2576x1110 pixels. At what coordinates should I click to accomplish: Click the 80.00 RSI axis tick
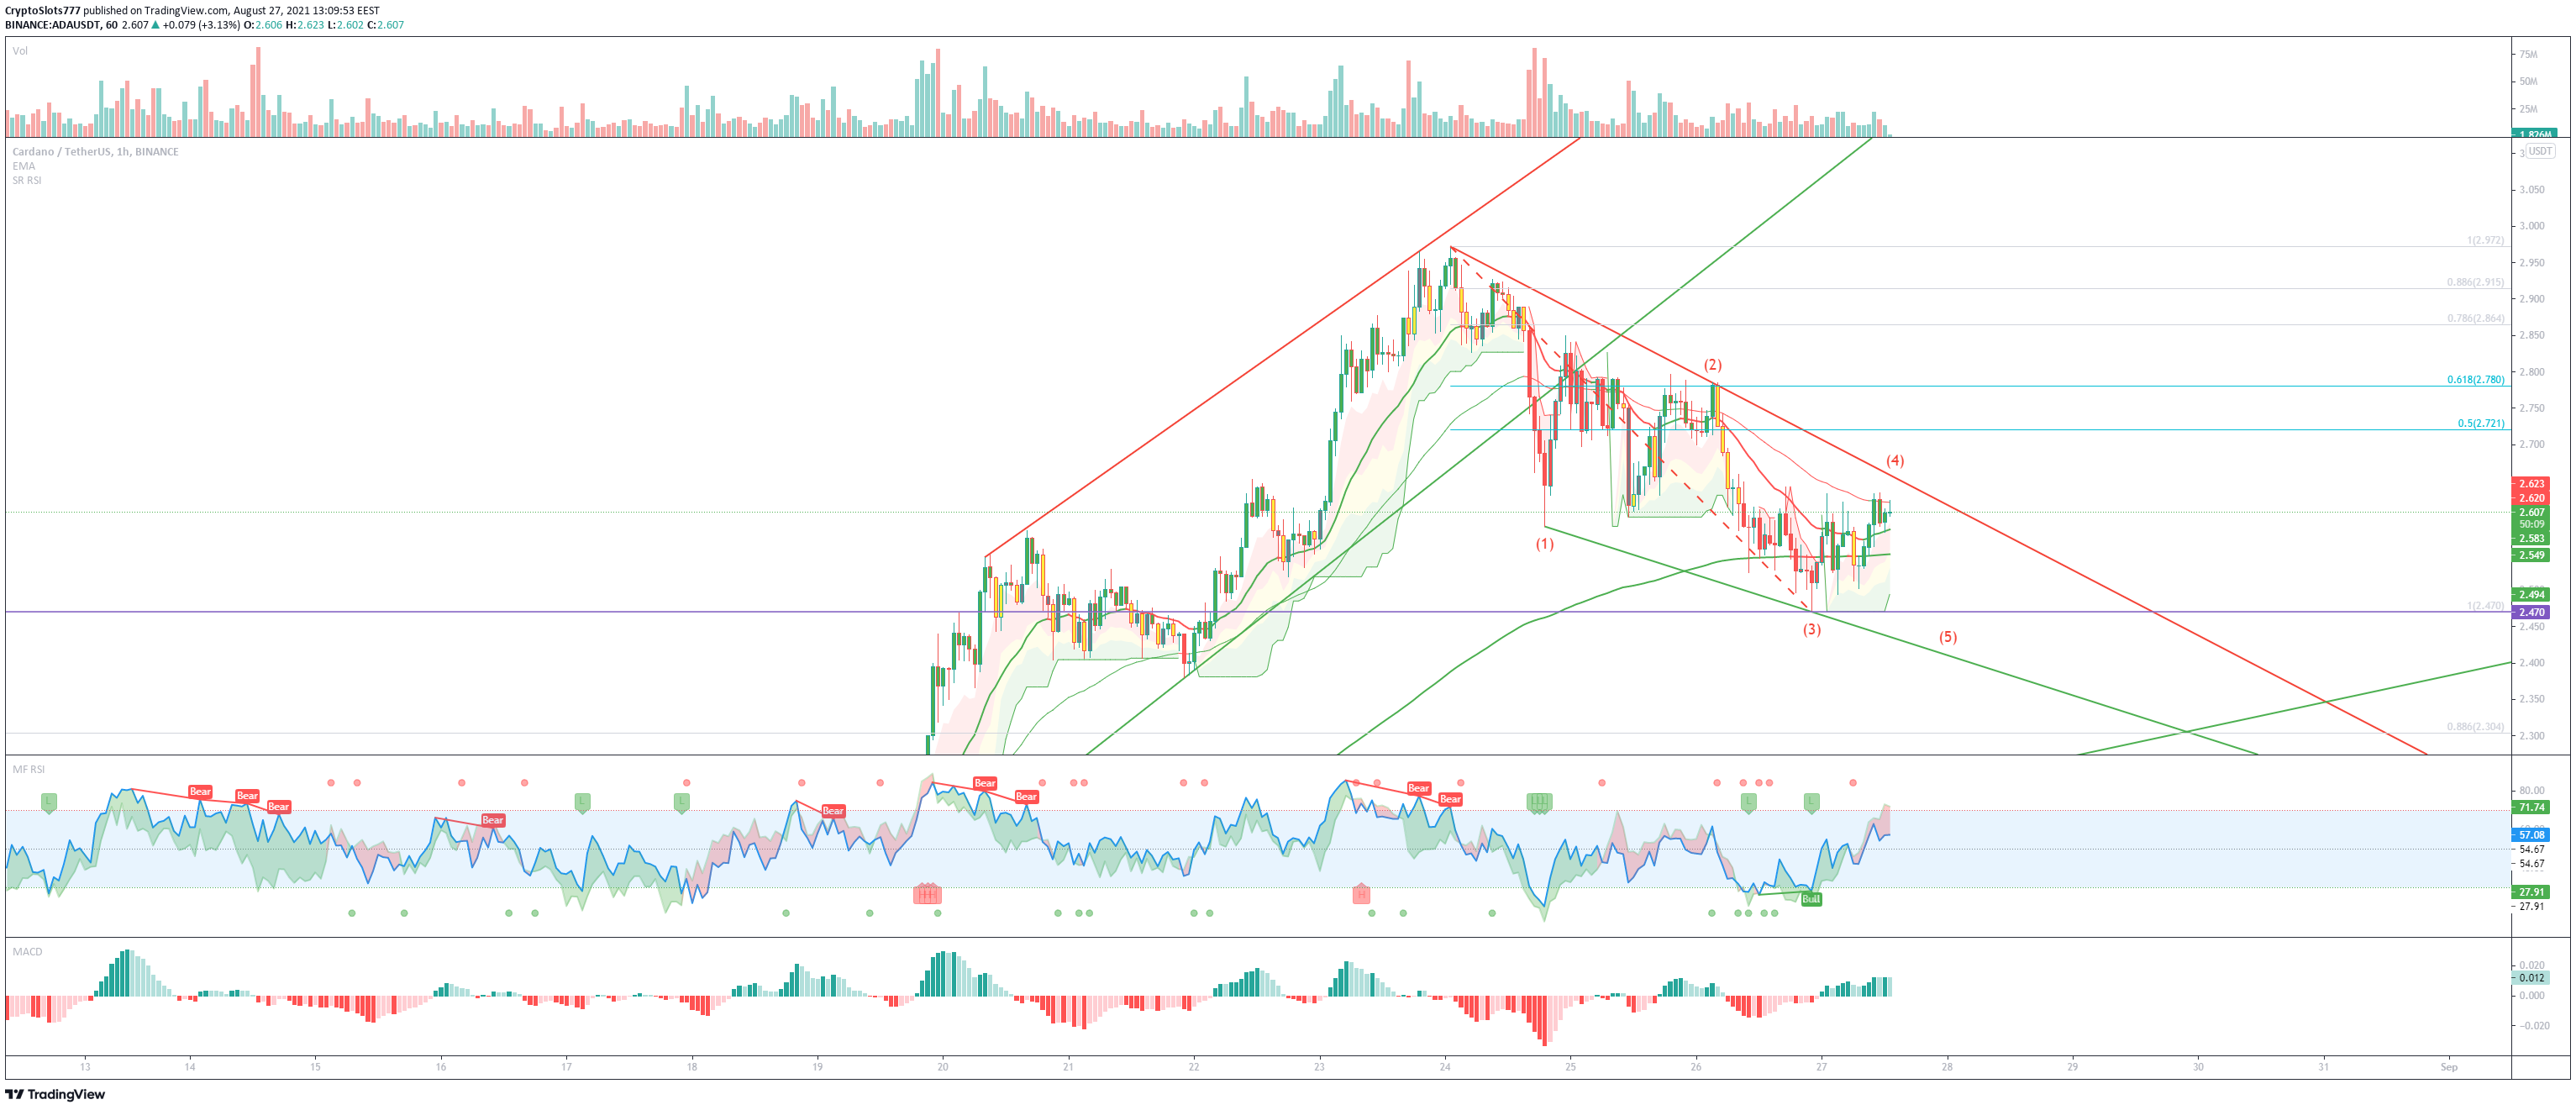pos(2531,791)
